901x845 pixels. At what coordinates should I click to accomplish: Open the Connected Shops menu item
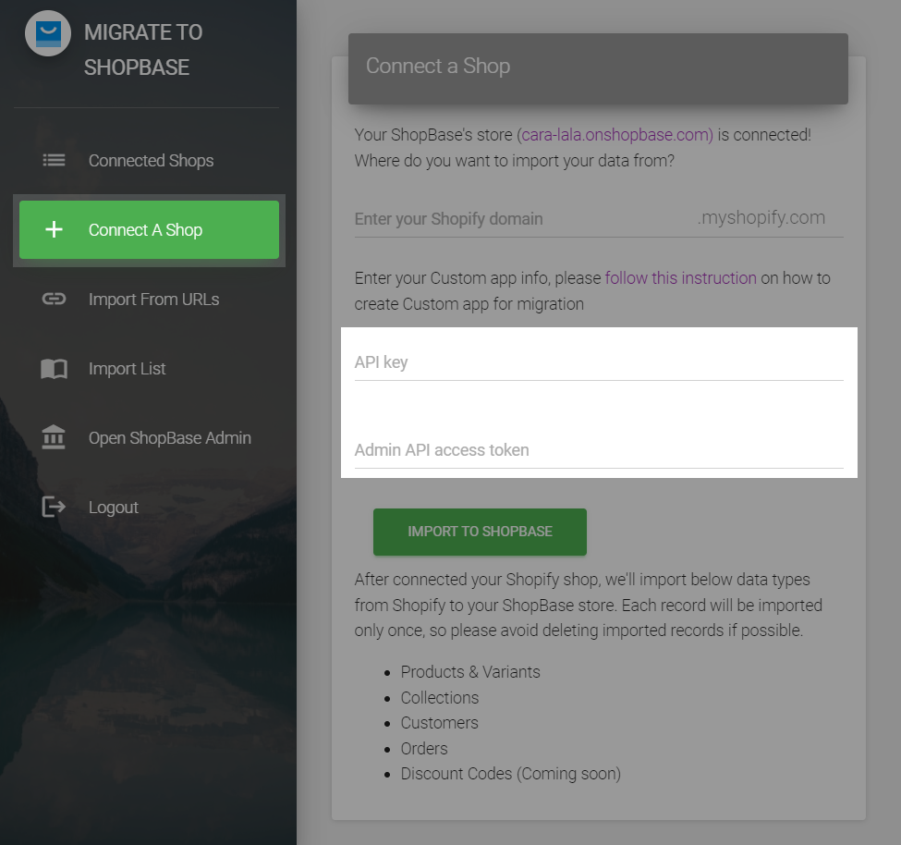152,160
